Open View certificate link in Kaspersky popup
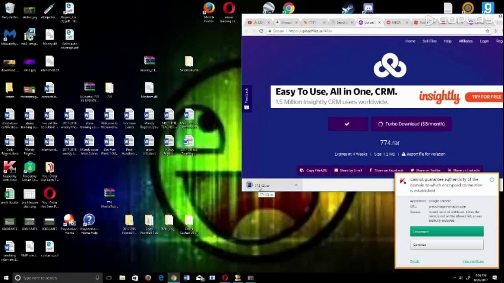Screen dimensions: 504x283 [473, 261]
